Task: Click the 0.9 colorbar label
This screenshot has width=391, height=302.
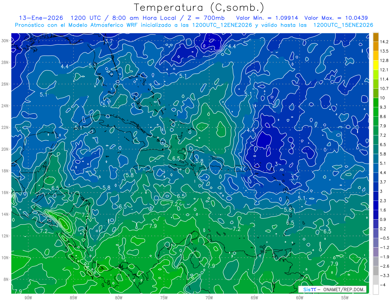Action: click(x=384, y=220)
